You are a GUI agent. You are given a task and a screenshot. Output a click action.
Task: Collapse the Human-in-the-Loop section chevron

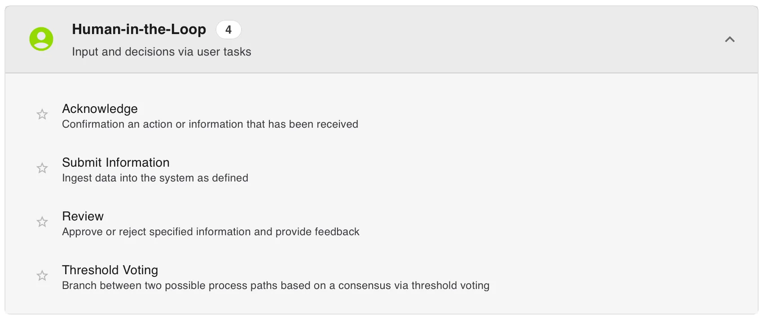click(730, 39)
